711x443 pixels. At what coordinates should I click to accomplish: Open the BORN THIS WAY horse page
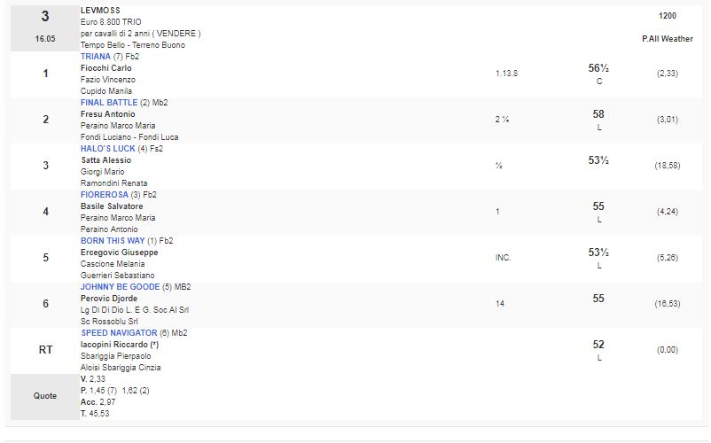(x=112, y=241)
